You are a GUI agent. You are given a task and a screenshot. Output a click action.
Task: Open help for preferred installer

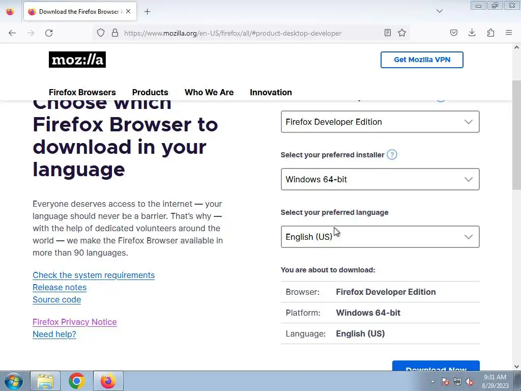[x=392, y=155]
